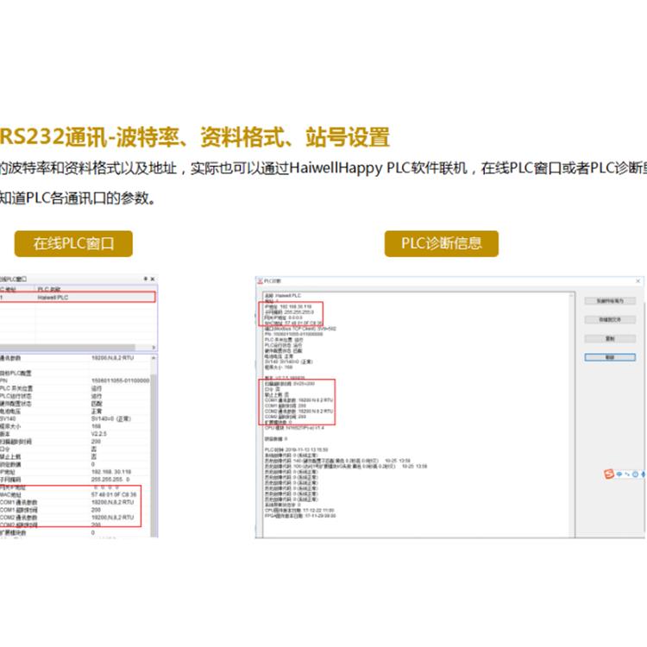Click the PLC diagnosis dialog title icon
Viewport: 647px width, 647px height.
point(261,281)
